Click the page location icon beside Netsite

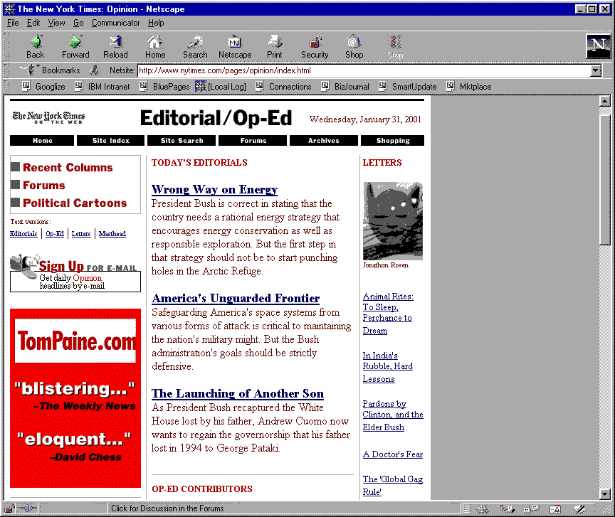click(x=94, y=70)
